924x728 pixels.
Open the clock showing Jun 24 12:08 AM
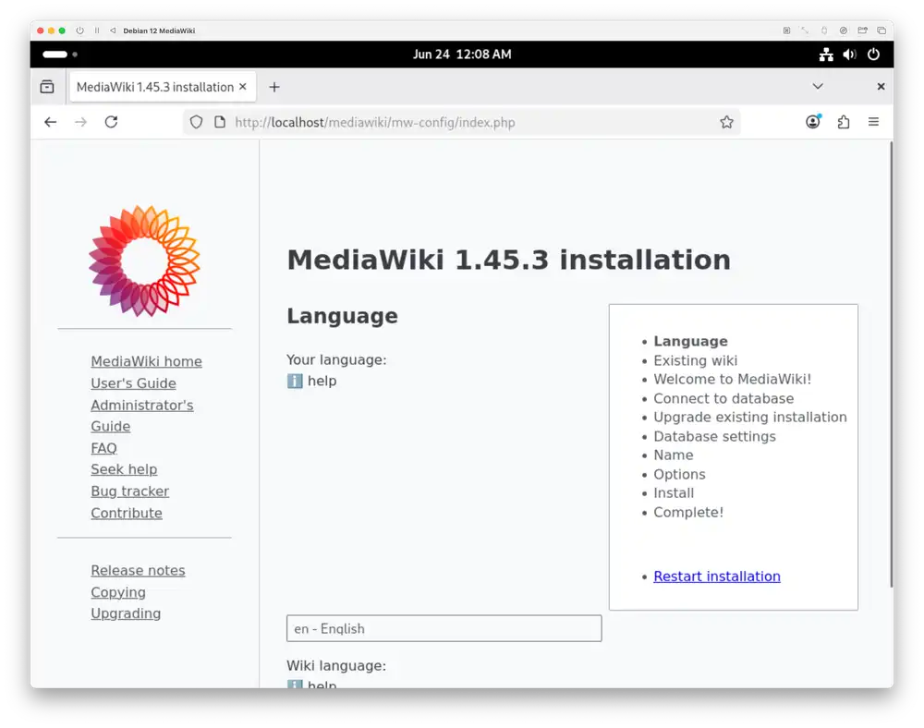462,55
